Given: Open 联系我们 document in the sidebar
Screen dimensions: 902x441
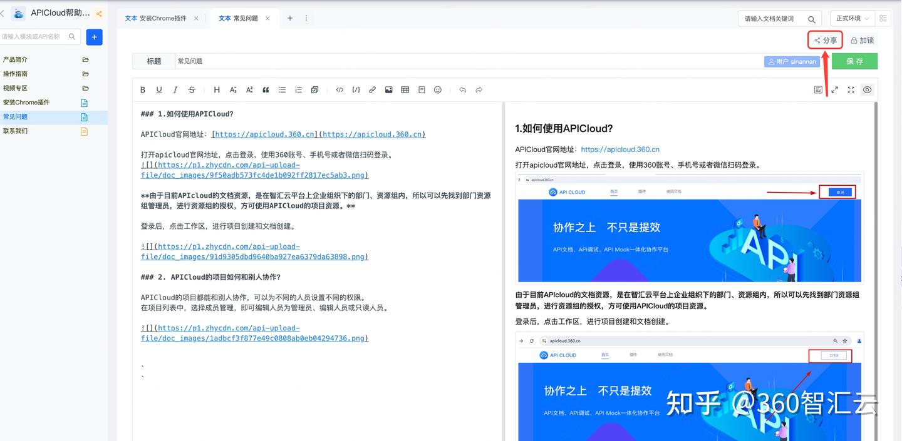Looking at the screenshot, I should coord(15,131).
